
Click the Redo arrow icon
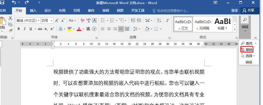point(27,2)
